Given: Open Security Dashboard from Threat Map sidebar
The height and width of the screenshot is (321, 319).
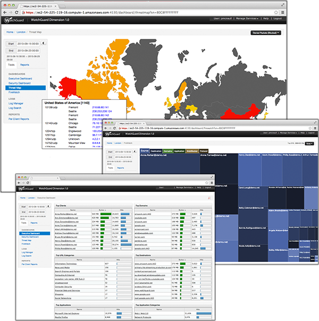Looking at the screenshot, I should coord(20,83).
